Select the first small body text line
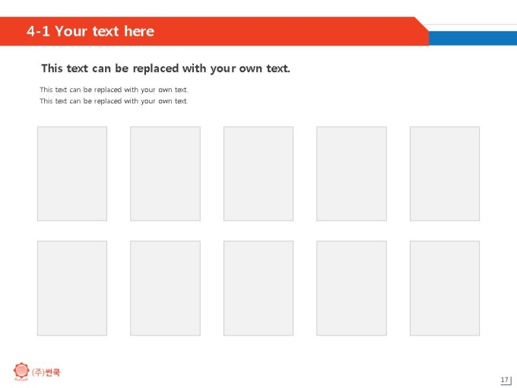Viewport: 517px width, 388px height. click(114, 90)
